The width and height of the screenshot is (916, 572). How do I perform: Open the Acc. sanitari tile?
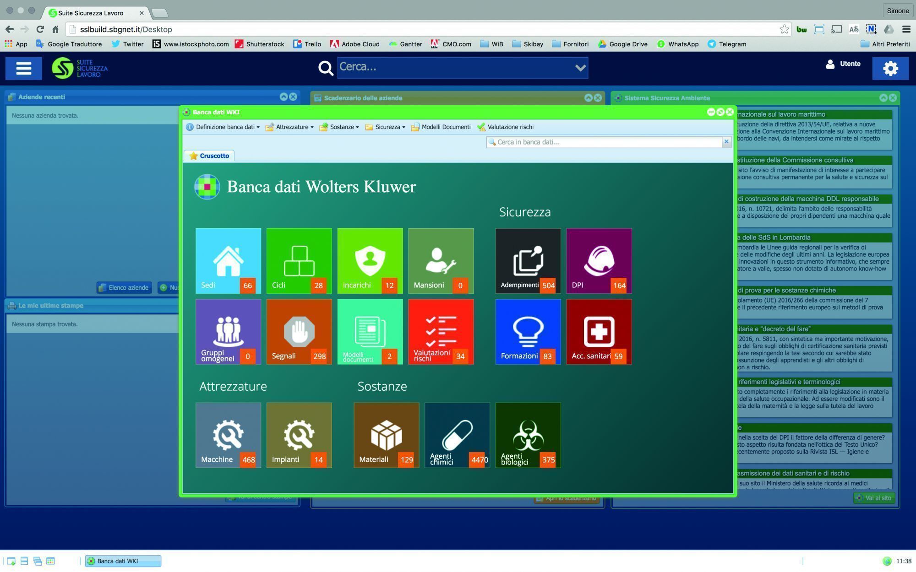click(599, 332)
